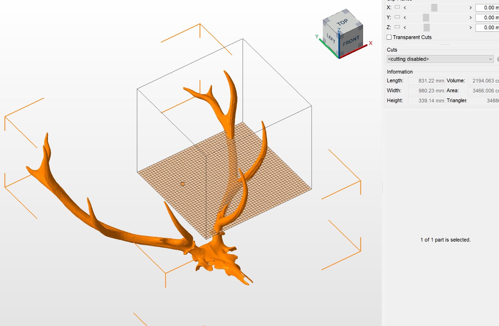This screenshot has width=499, height=326.
Task: Click the Height value 339.14 mm
Action: click(426, 101)
